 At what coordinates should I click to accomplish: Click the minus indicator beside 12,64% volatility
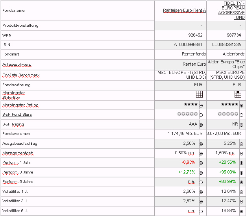[241, 192]
